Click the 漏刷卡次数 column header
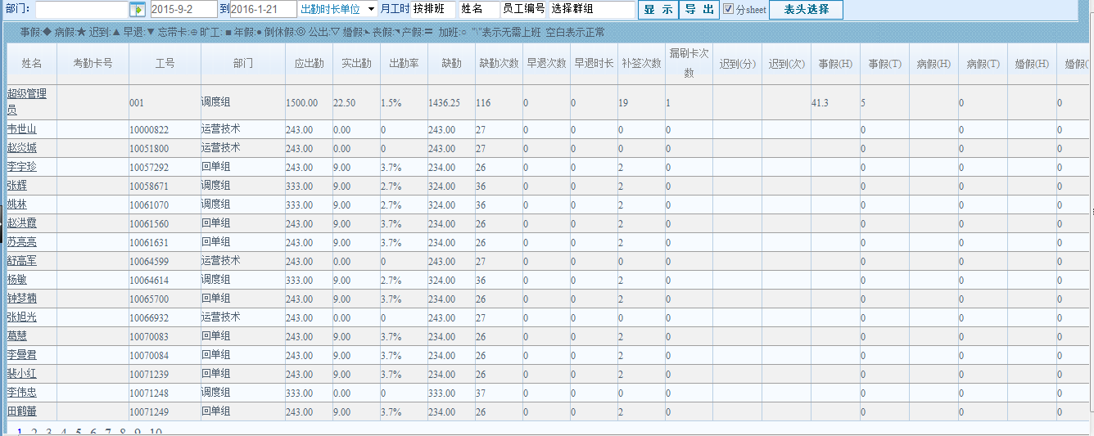The width and height of the screenshot is (1094, 436). point(689,63)
